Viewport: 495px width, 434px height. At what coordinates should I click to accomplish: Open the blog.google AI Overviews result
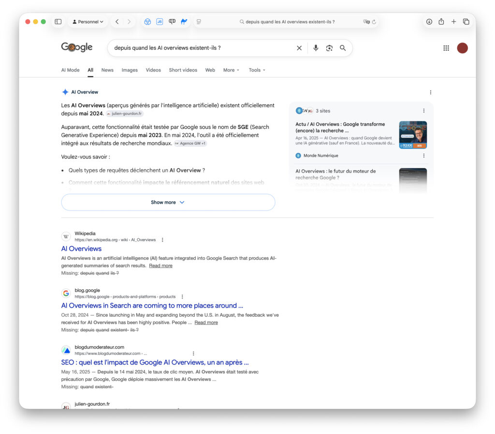coord(152,306)
